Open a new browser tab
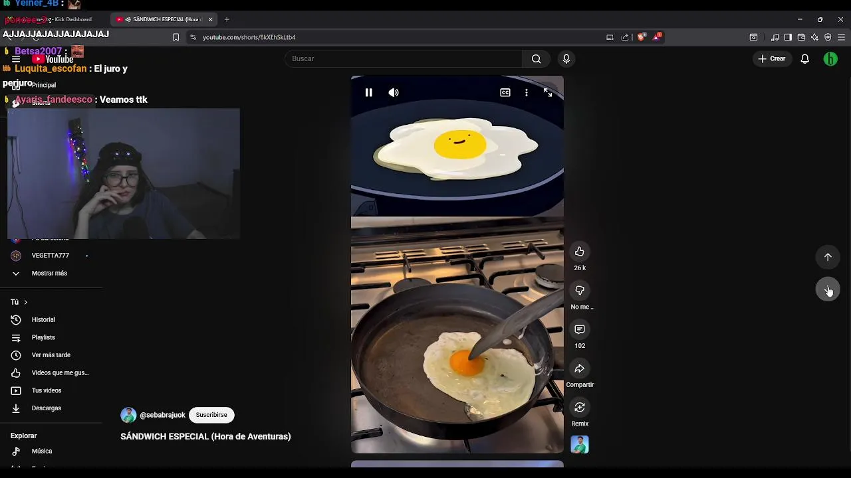The height and width of the screenshot is (478, 851). point(227,19)
